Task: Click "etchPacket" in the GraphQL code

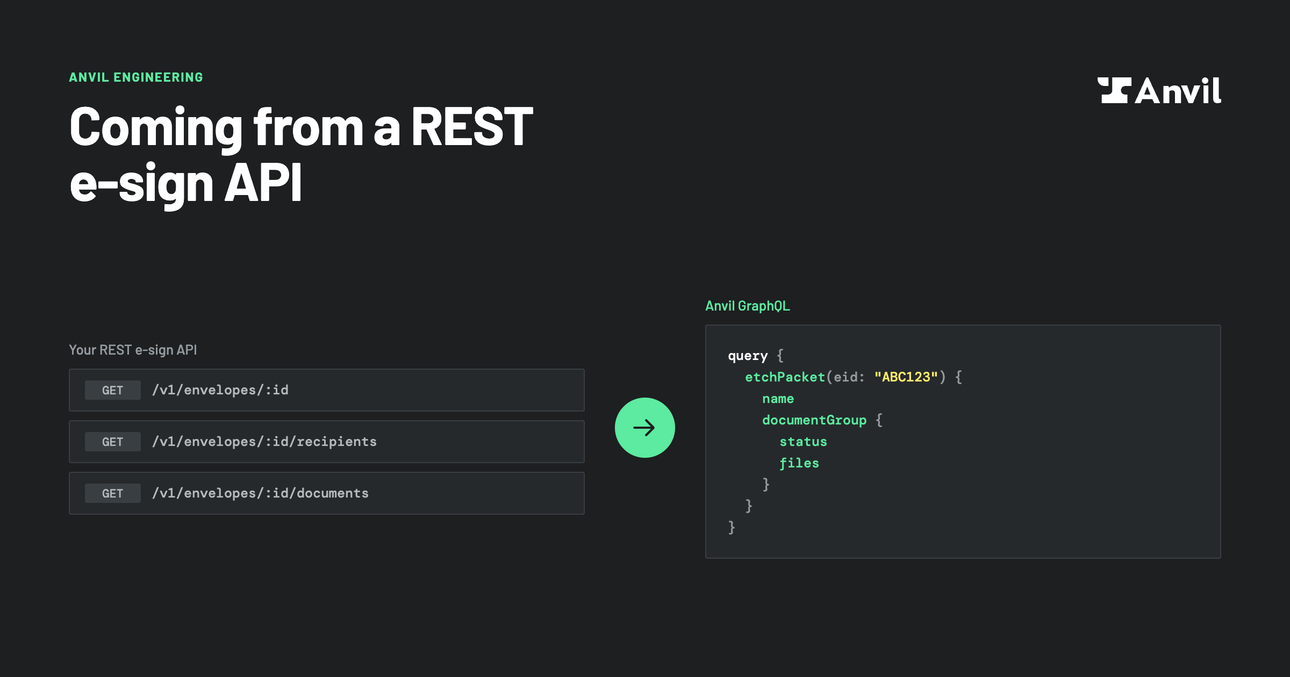Action: [785, 377]
